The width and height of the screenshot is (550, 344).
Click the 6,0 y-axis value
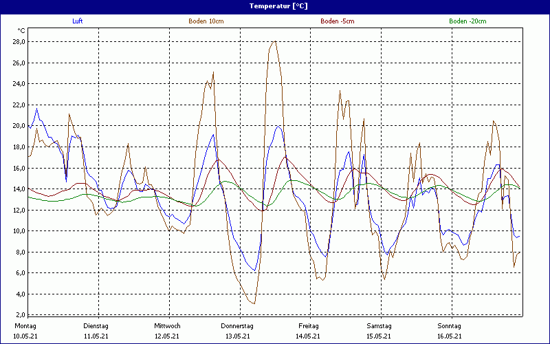pos(21,273)
